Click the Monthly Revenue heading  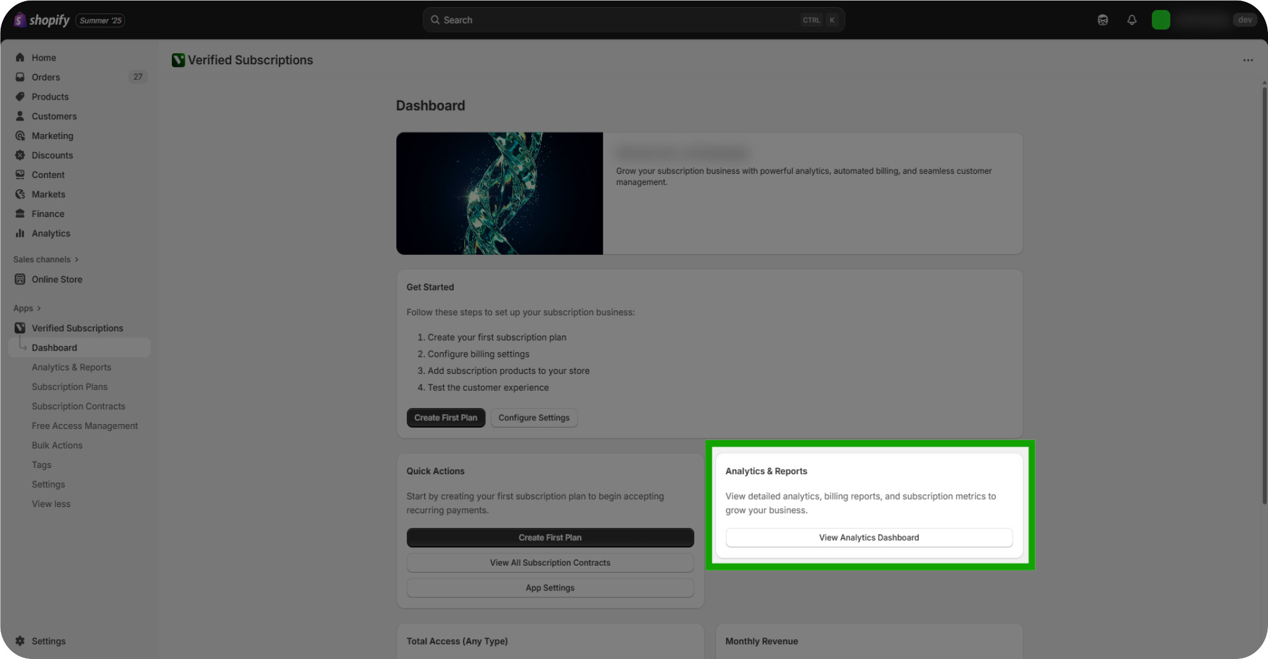762,641
